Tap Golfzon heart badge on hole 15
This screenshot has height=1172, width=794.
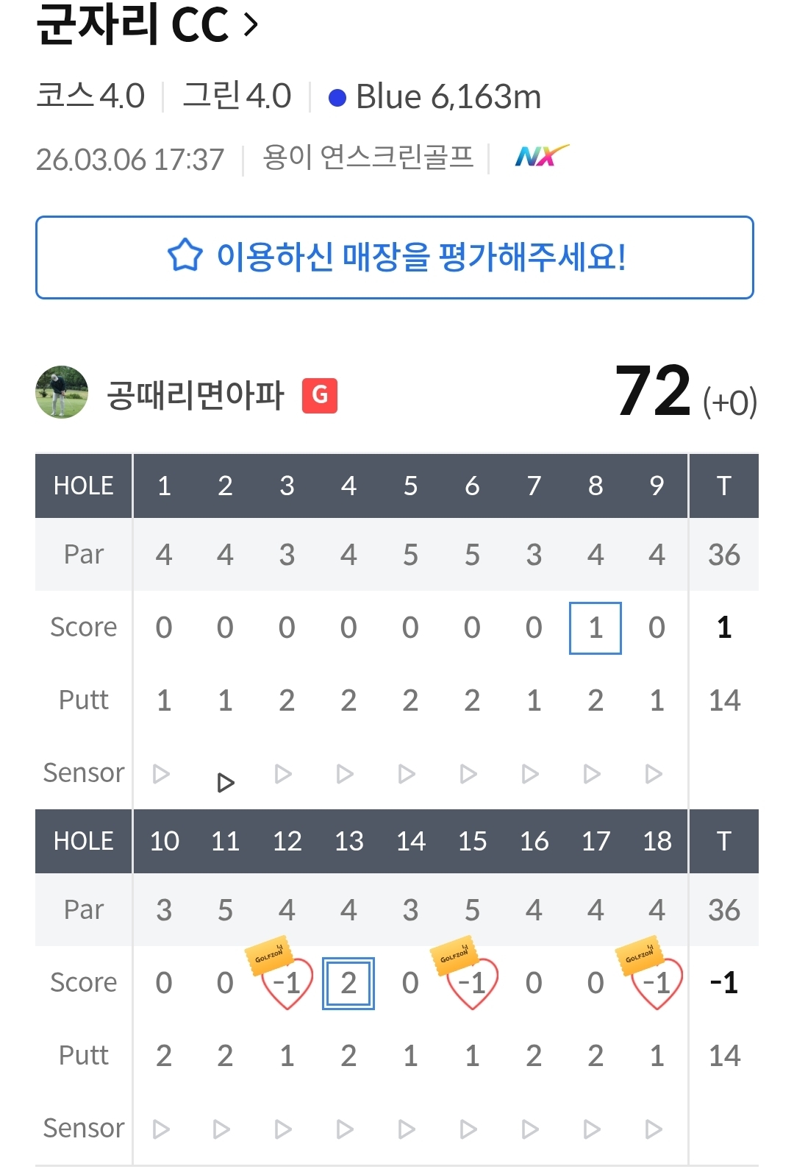point(471,979)
